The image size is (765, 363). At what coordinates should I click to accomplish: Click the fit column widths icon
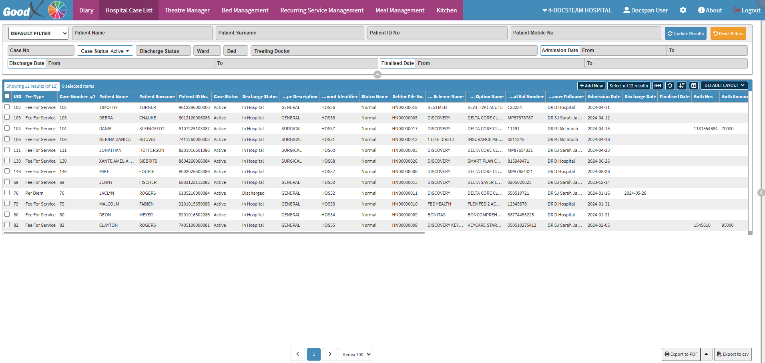tap(658, 86)
